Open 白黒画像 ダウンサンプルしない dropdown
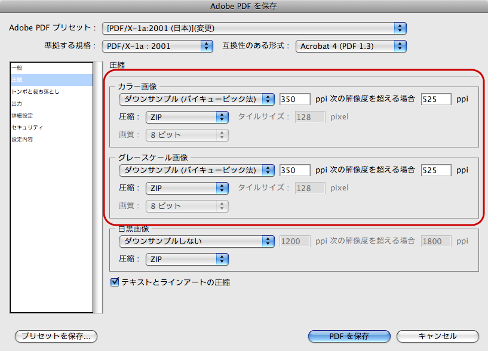Viewport: 488px width, 351px height. (197, 241)
